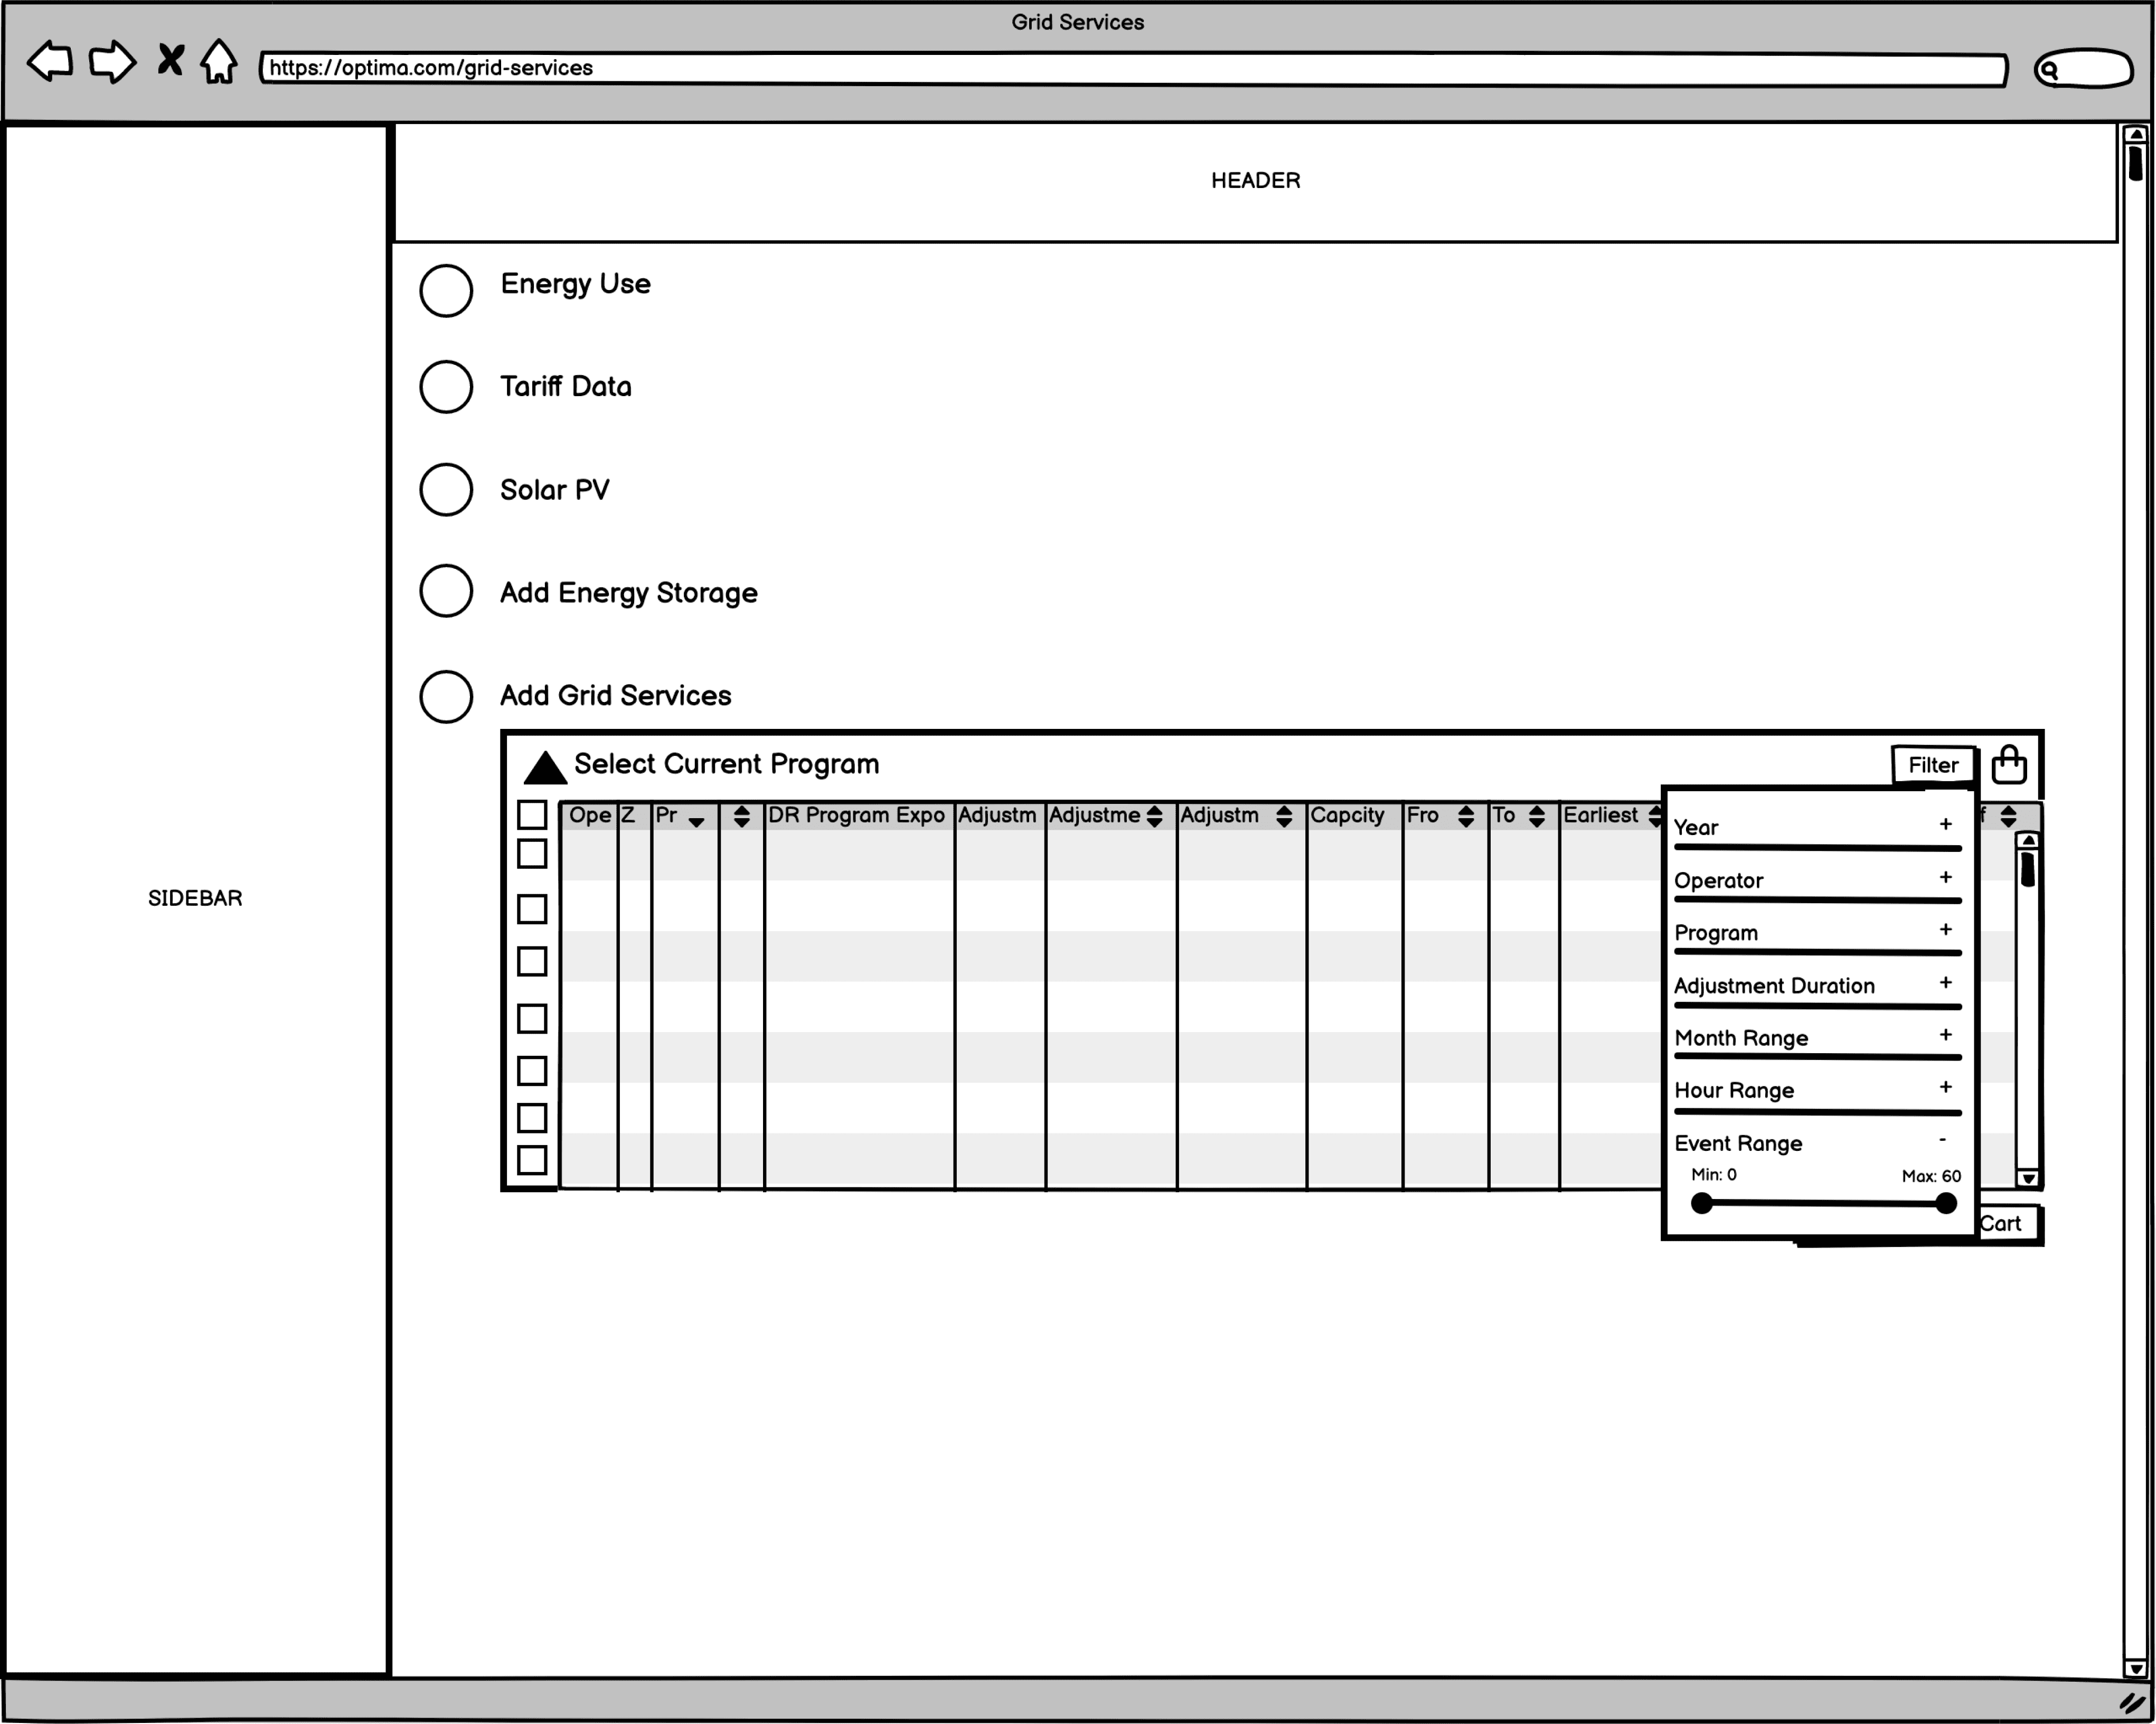Open the Pr column dropdown arrow
Screen dimensions: 2156x1724
point(697,822)
